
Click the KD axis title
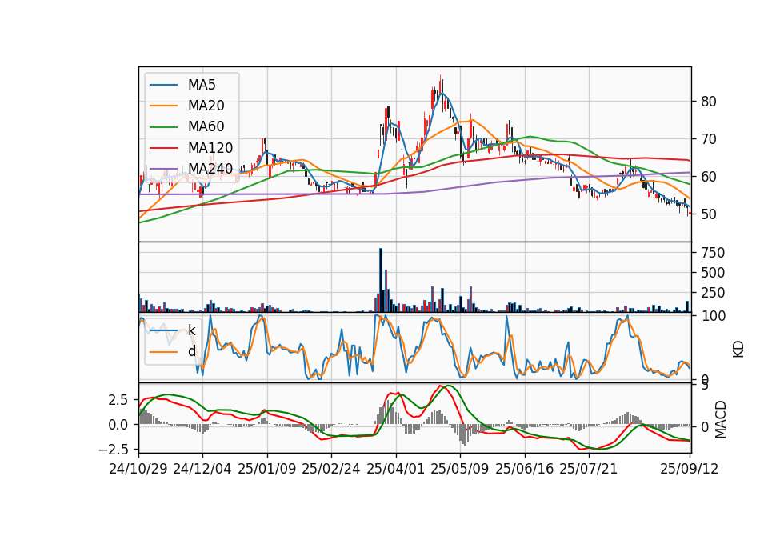[738, 349]
